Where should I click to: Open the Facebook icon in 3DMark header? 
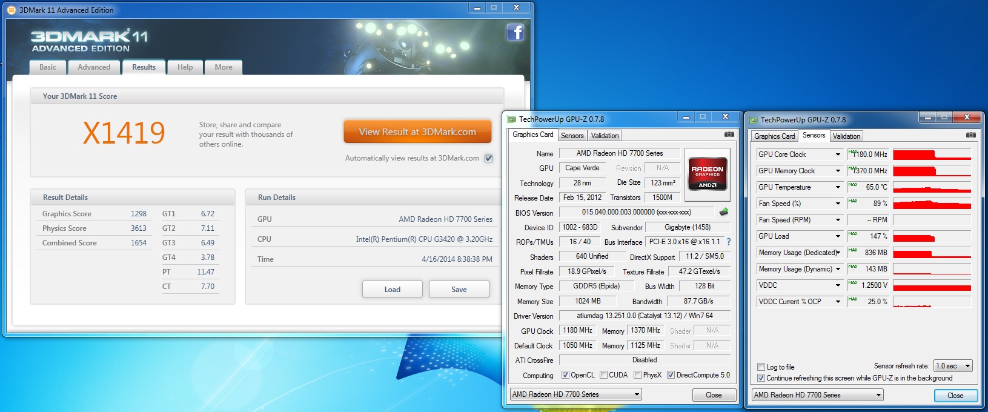click(x=516, y=32)
